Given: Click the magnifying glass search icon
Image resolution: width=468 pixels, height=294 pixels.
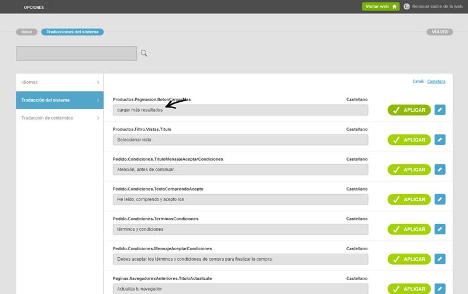Looking at the screenshot, I should pos(144,53).
